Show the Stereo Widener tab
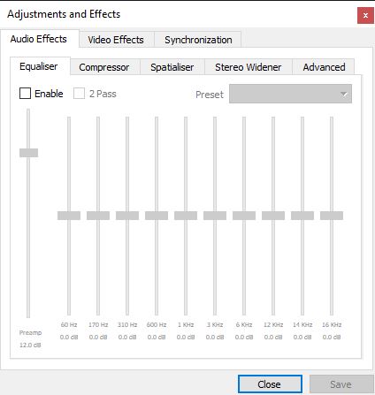This screenshot has height=395, width=375. click(x=249, y=67)
